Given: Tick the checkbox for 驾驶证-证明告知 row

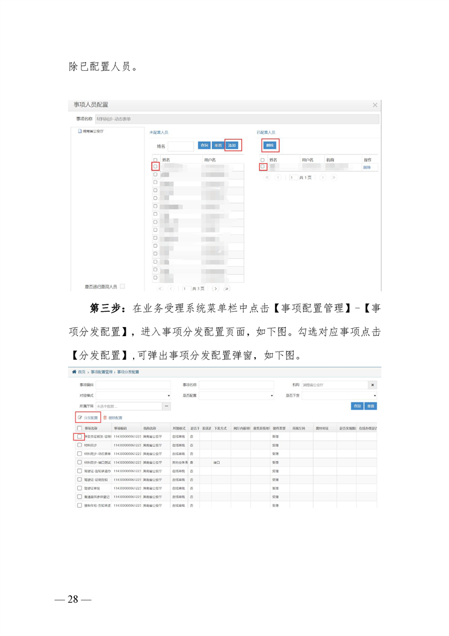Looking at the screenshot, I should pyautogui.click(x=79, y=480).
